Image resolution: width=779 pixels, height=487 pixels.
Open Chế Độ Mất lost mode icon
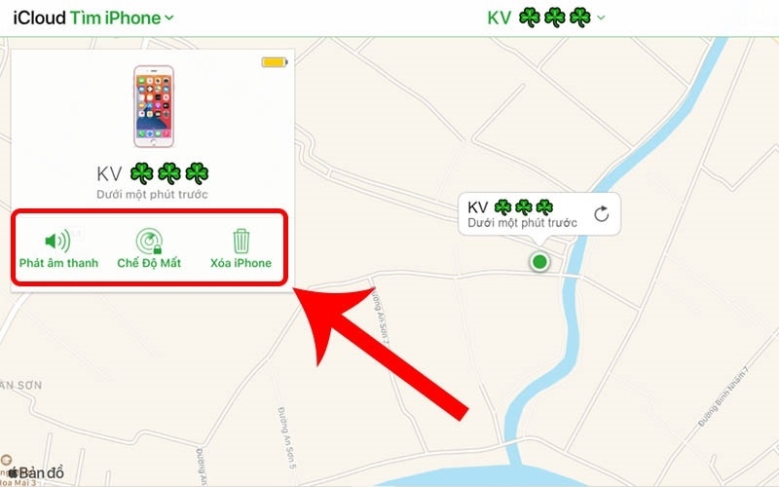pos(149,241)
